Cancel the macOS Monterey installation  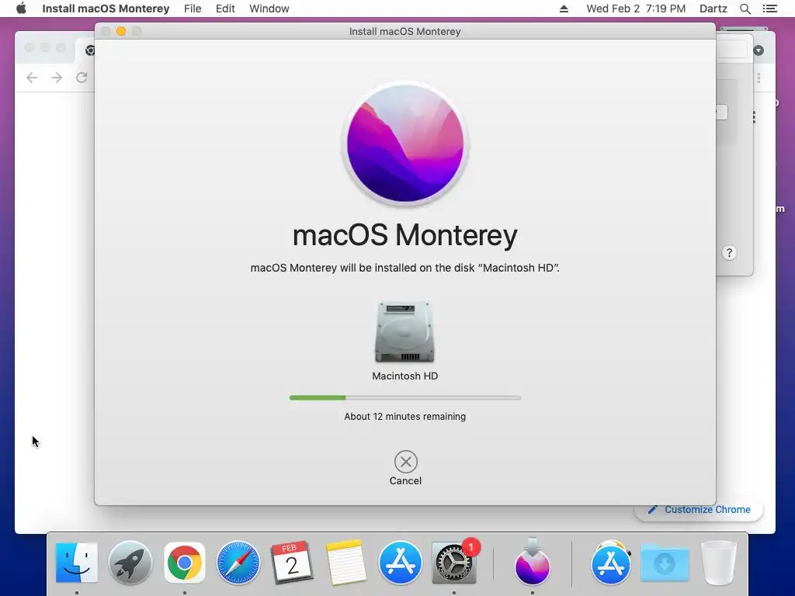[x=405, y=462]
